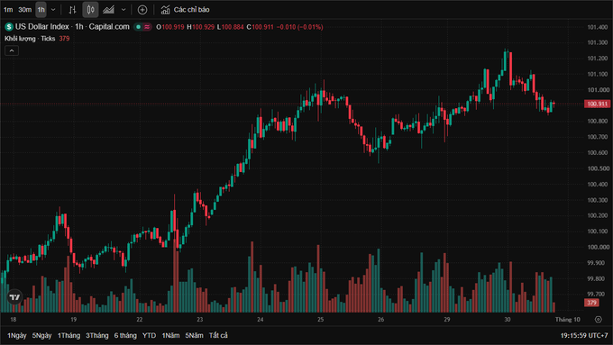613x345 pixels.
Task: Click the Tháng 10 label on time axis
Action: [568, 319]
